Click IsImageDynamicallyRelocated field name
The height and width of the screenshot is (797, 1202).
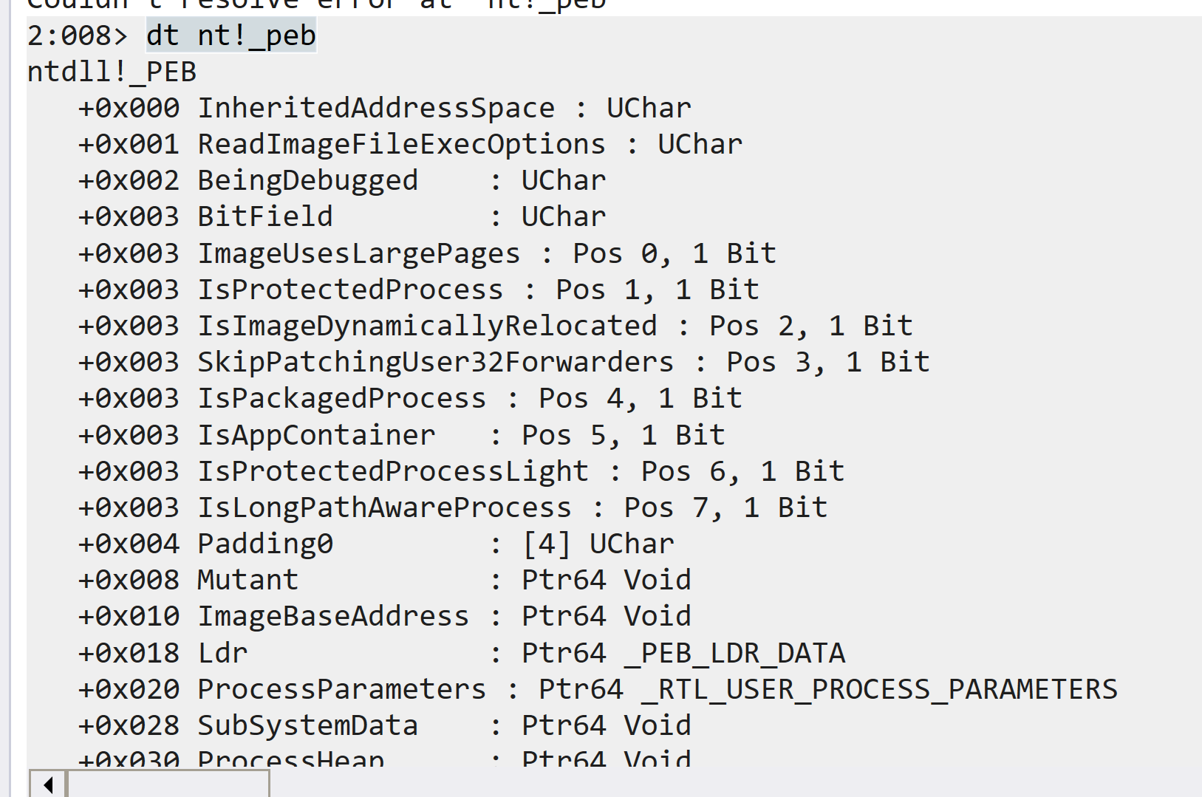pos(427,326)
